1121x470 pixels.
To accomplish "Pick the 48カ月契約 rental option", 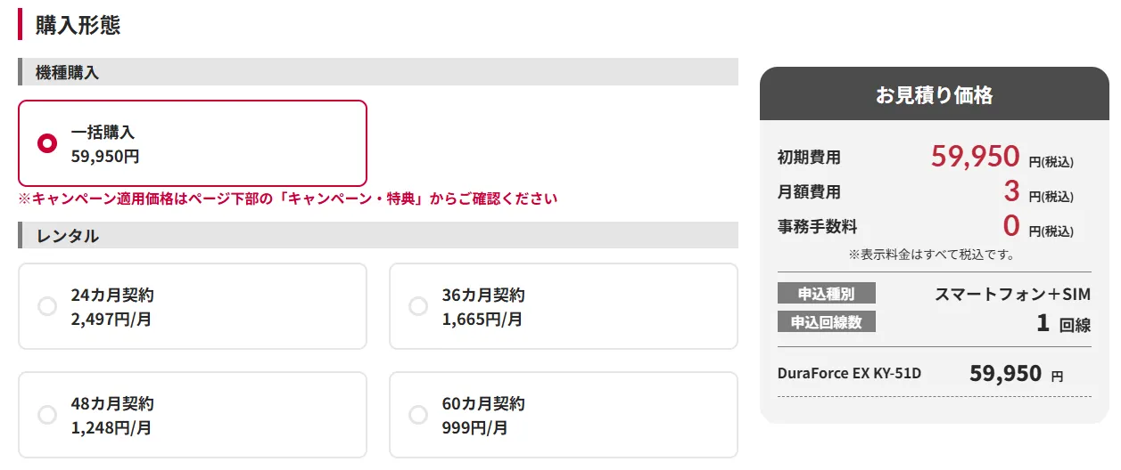I will point(47,415).
